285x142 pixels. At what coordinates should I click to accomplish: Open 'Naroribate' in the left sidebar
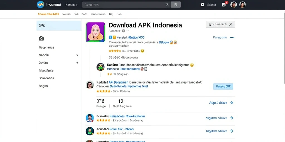[x=46, y=70]
